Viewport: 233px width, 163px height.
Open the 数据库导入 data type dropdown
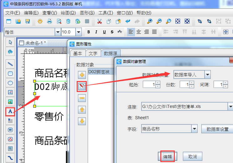click(x=207, y=74)
